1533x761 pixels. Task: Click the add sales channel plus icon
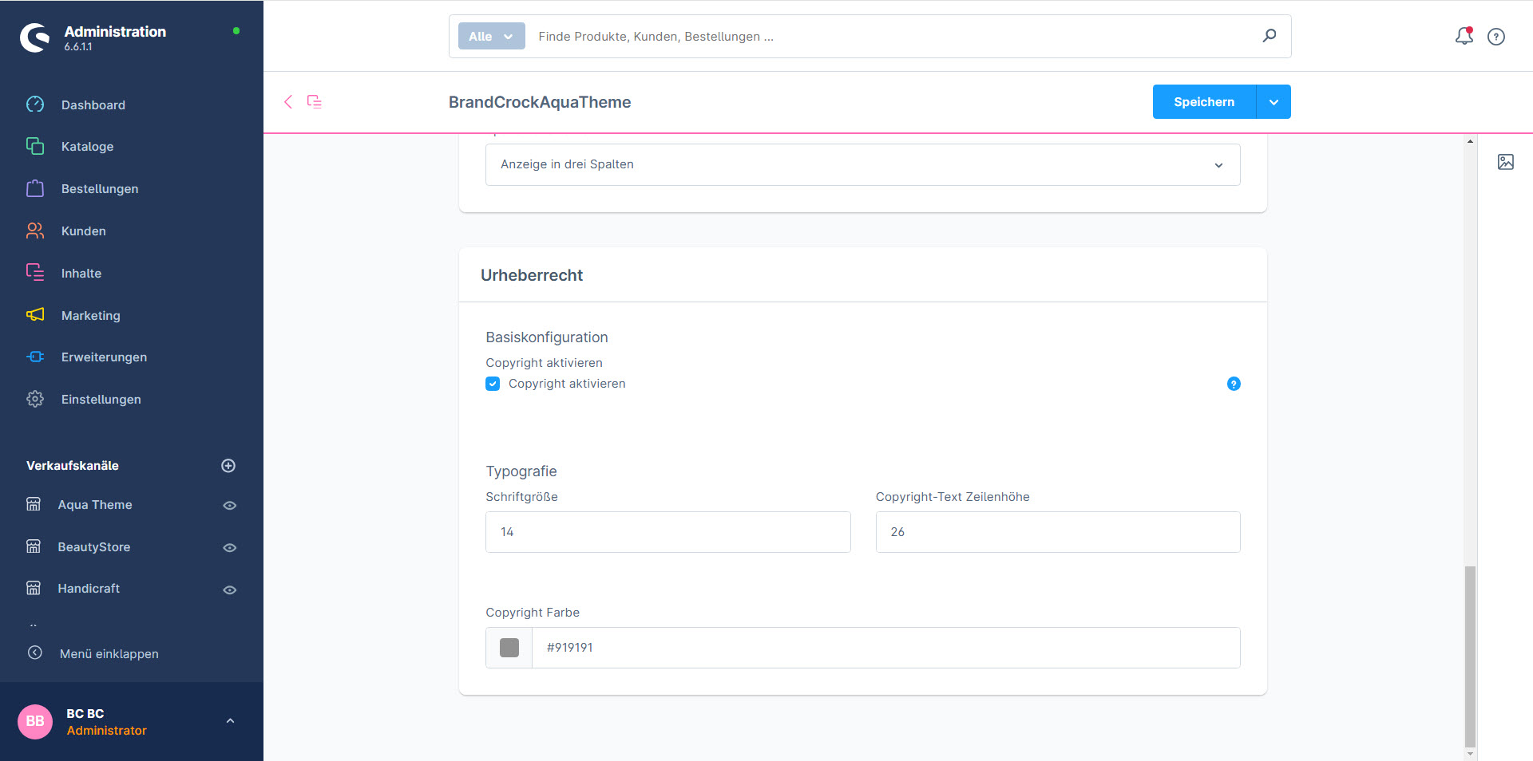[228, 466]
